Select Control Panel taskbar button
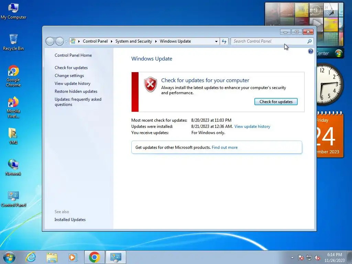The height and width of the screenshot is (264, 352). click(115, 257)
